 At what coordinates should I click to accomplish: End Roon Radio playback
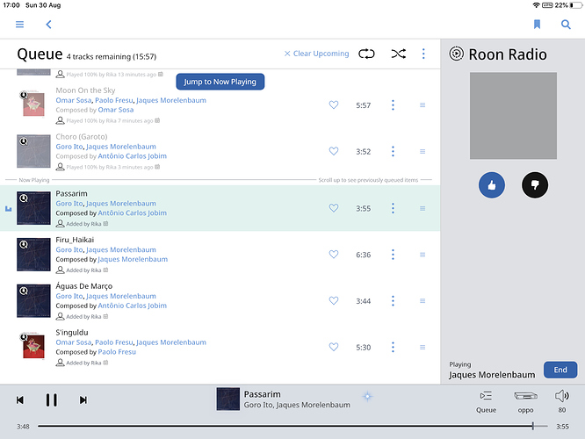point(560,370)
